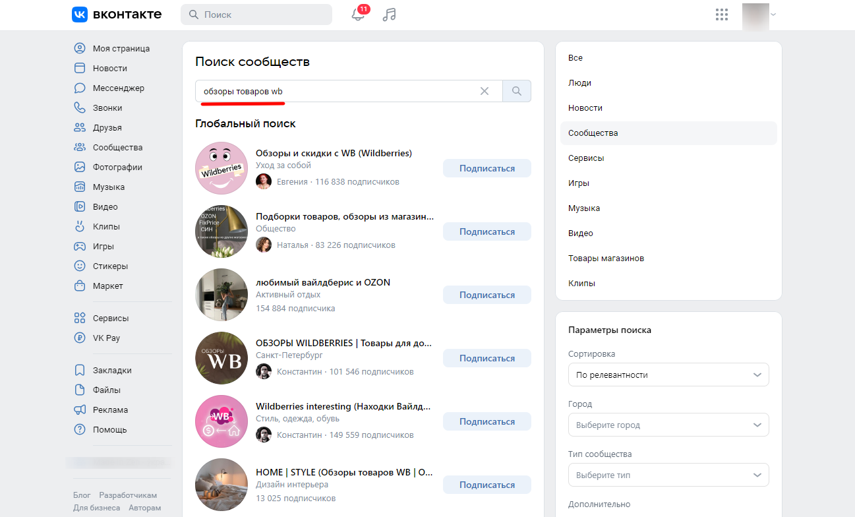Open the Выберите тип community type dropdown
855x517 pixels.
668,475
